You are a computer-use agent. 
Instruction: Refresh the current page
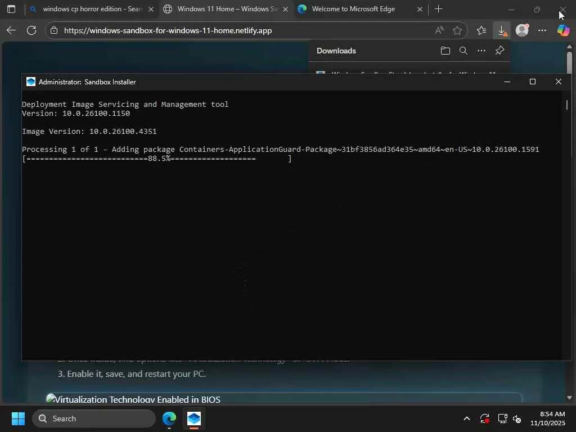tap(31, 30)
